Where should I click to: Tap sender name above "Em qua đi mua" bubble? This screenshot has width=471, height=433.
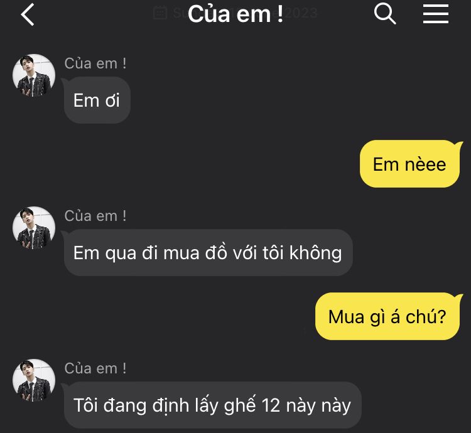(x=95, y=216)
